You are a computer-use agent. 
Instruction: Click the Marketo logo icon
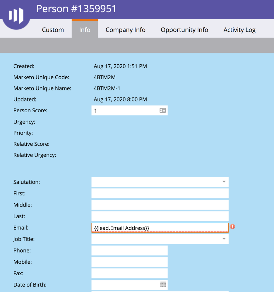pyautogui.click(x=16, y=15)
